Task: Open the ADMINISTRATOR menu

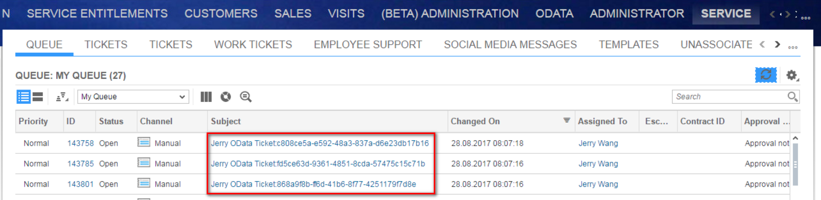Action: click(637, 14)
